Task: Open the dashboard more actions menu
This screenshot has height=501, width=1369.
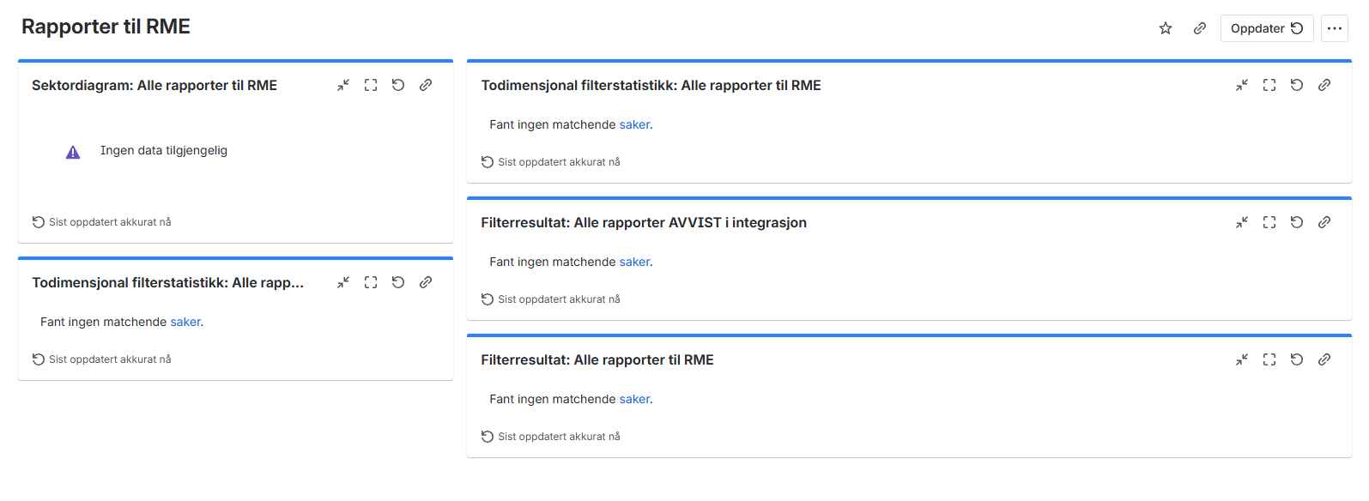Action: tap(1334, 28)
